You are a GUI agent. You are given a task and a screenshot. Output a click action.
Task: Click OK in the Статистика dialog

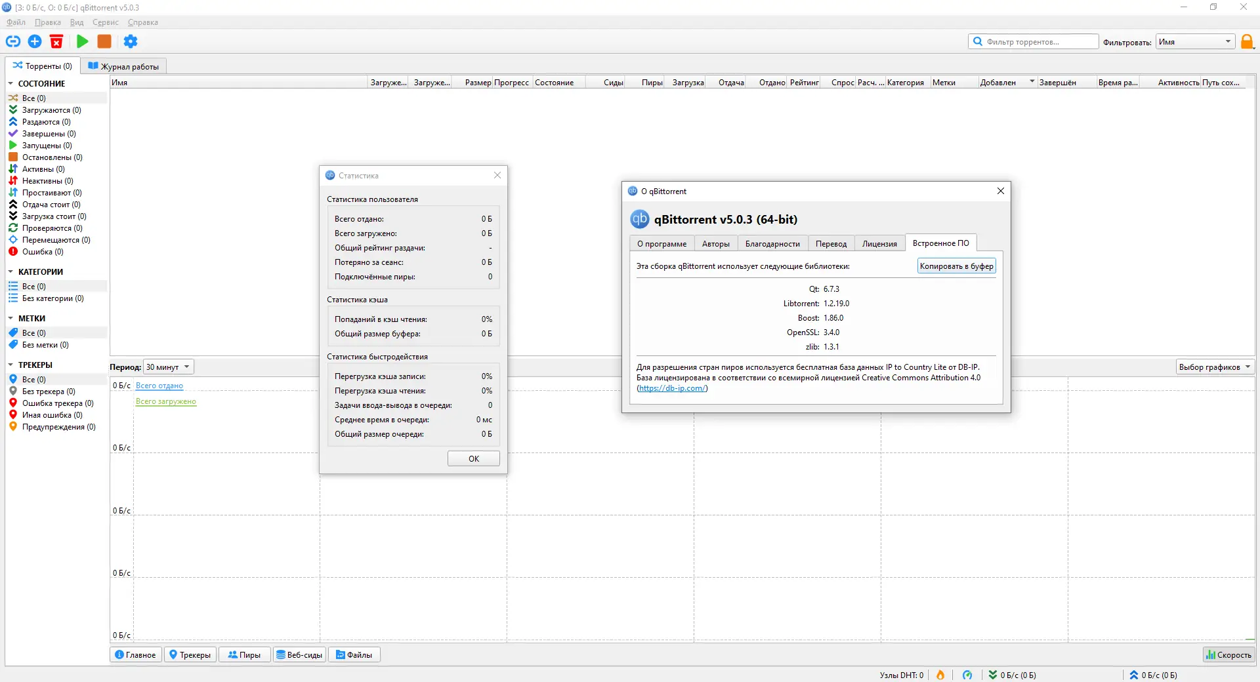pyautogui.click(x=474, y=459)
